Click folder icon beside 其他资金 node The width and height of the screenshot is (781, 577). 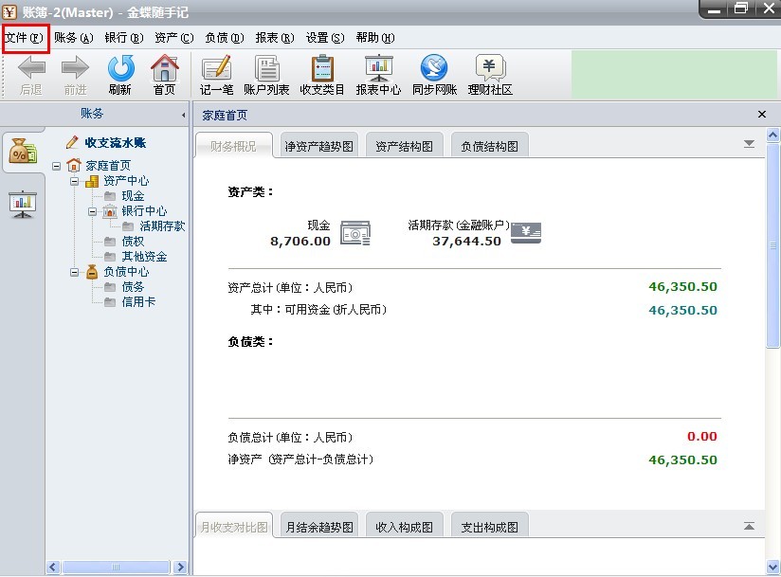tap(110, 257)
